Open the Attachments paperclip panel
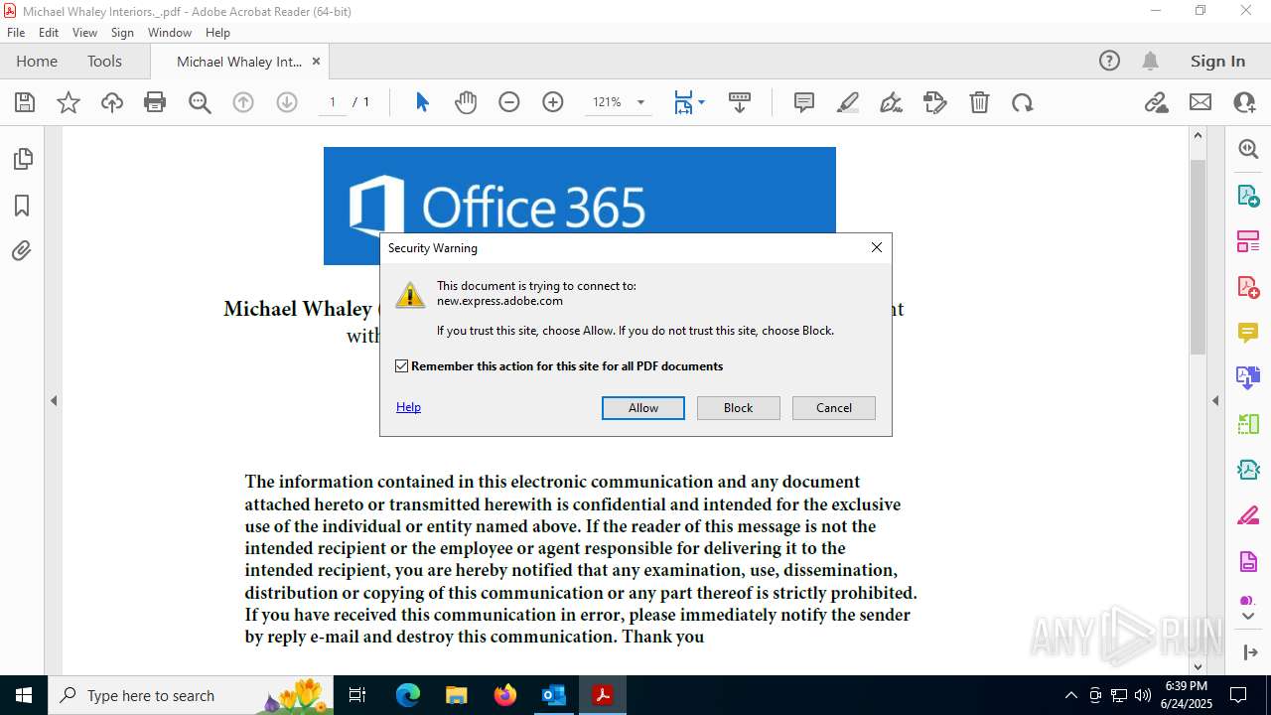Viewport: 1271px width, 715px height. pyautogui.click(x=22, y=251)
